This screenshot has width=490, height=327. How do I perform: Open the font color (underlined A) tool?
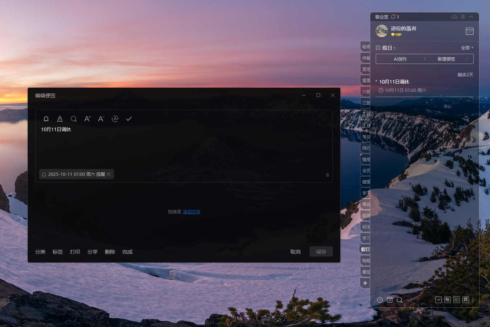60,119
